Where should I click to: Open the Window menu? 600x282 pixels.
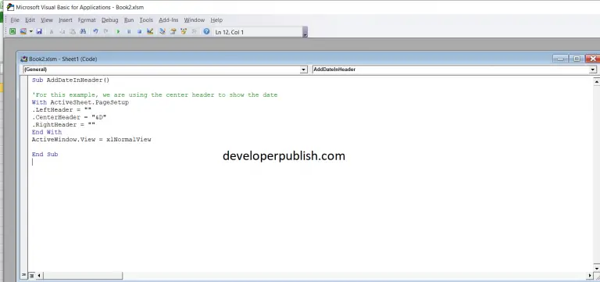[195, 20]
